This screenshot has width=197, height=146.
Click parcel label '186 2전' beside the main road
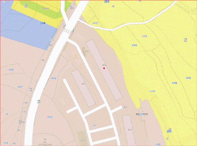[x=39, y=101]
